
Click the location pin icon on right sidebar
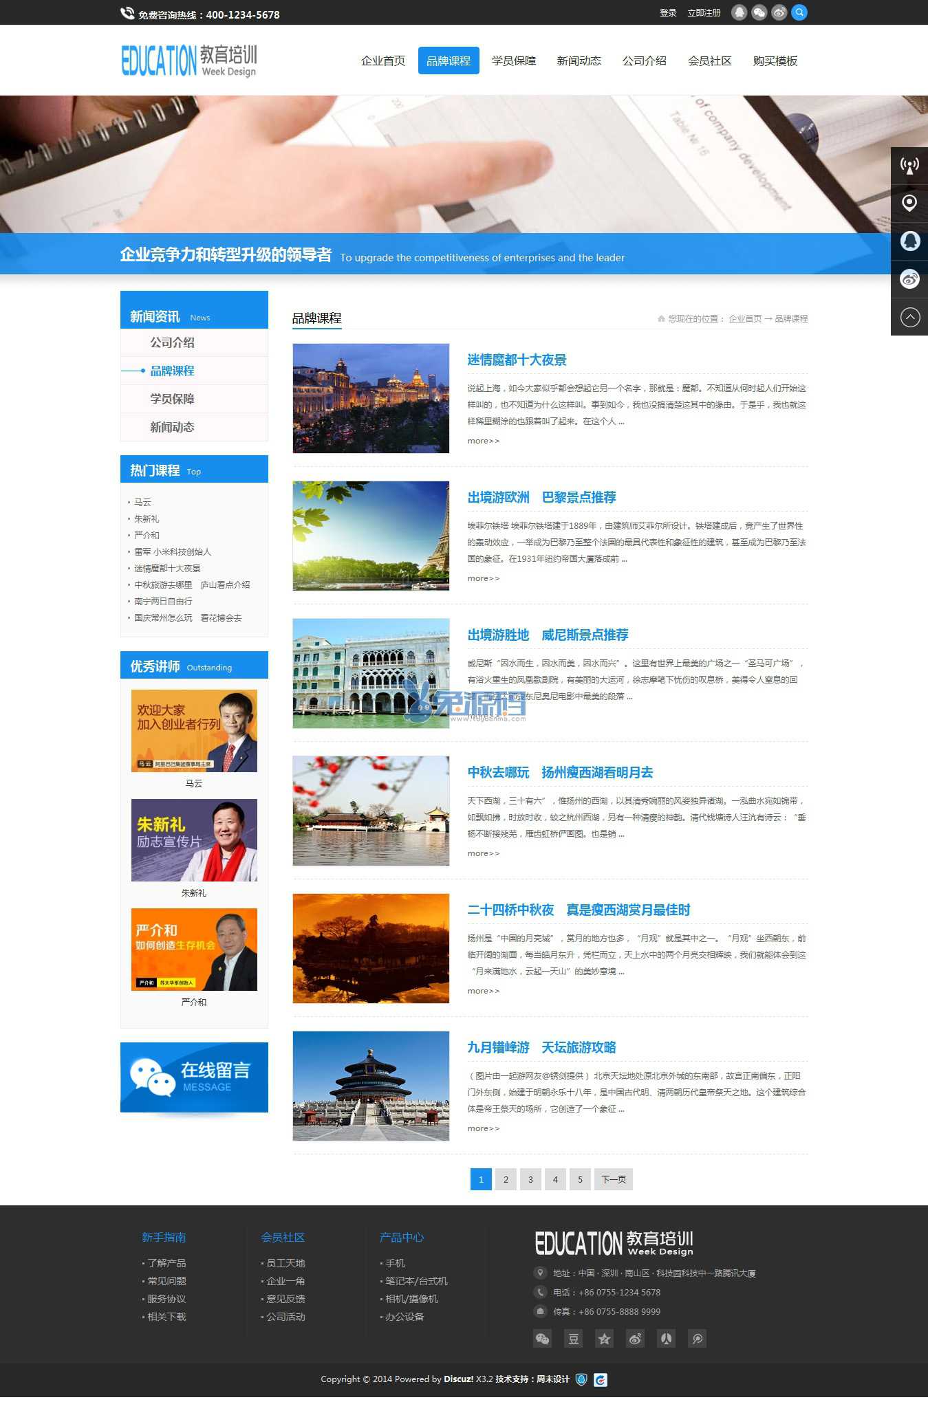pos(909,204)
